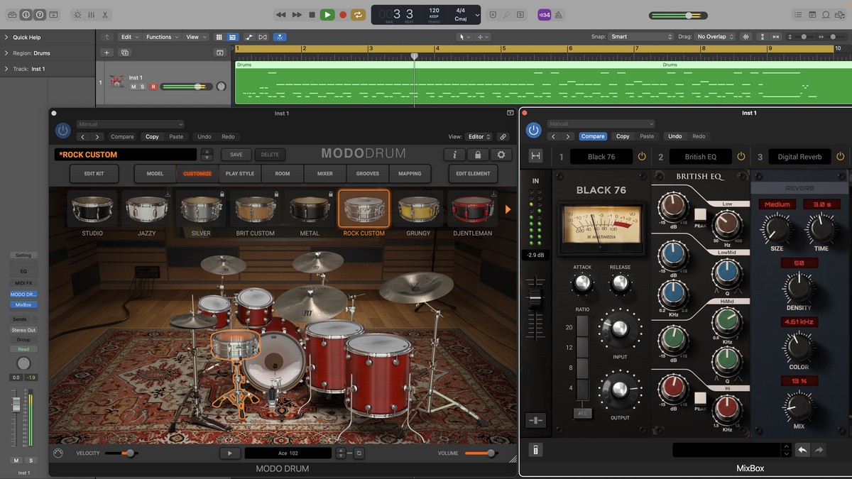
Task: Click the red Record button in transport
Action: (x=343, y=14)
